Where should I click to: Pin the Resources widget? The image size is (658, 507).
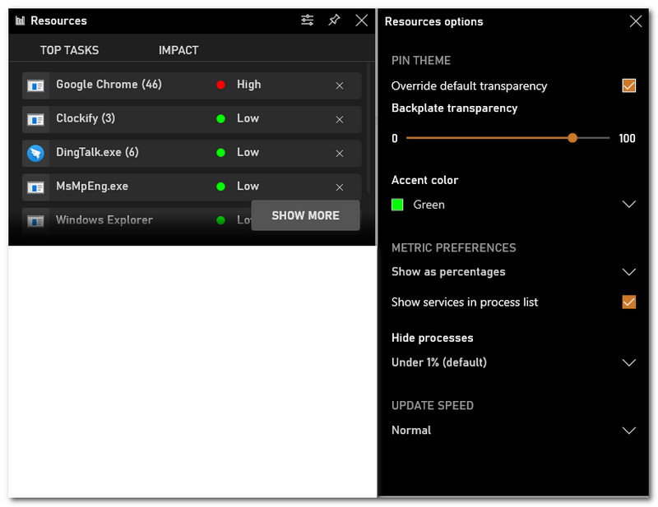[334, 21]
